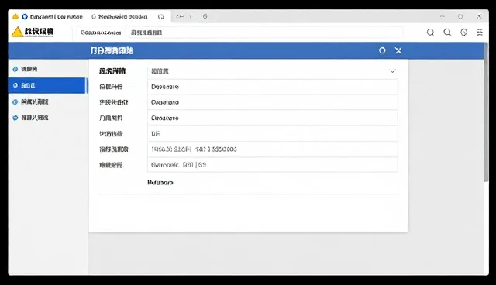Click the yellow triangle logo

click(17, 32)
